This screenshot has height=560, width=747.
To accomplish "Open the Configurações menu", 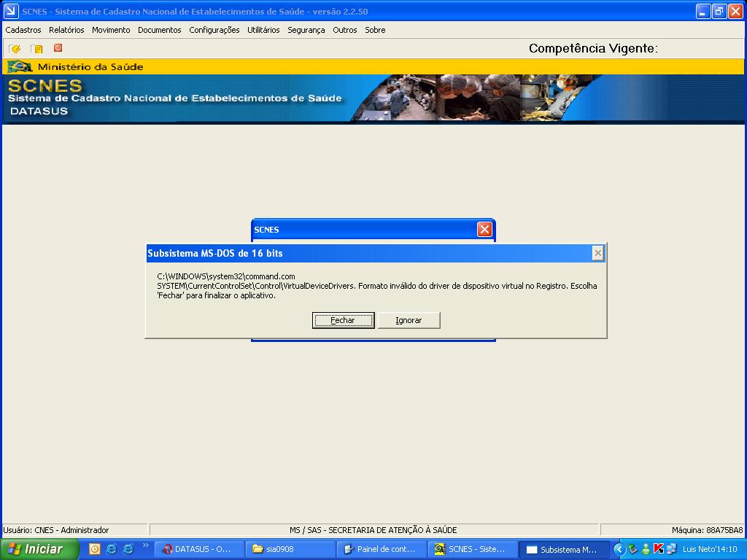I will tap(214, 30).
